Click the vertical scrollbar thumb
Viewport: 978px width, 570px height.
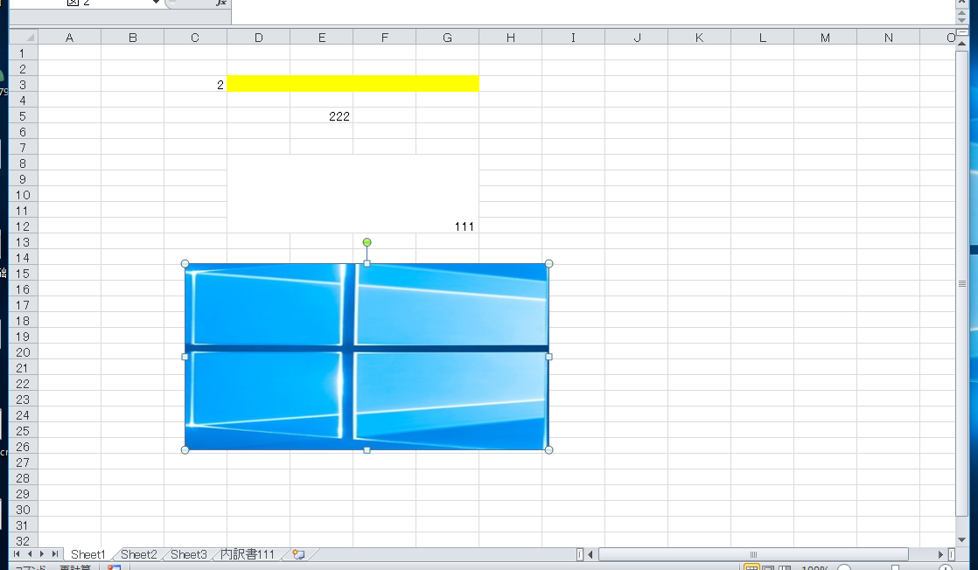[961, 283]
